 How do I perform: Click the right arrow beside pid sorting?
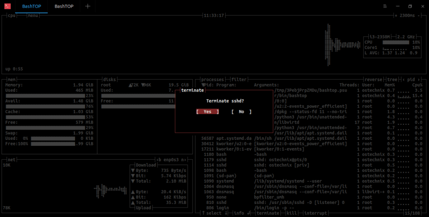419,79
